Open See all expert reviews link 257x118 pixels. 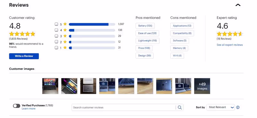pyautogui.click(x=230, y=45)
